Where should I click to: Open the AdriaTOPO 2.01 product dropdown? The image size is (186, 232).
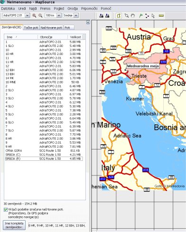(x=28, y=16)
